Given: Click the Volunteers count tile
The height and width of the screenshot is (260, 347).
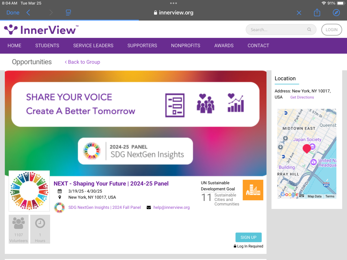Looking at the screenshot, I should 19,229.
